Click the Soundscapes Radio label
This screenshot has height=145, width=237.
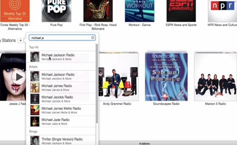[x=166, y=104]
